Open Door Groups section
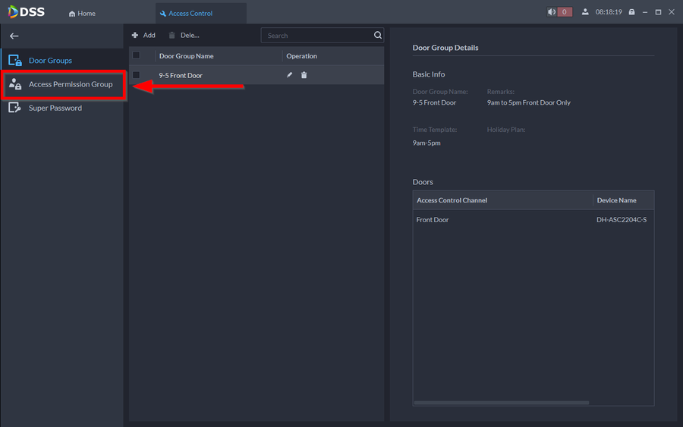 [x=50, y=61]
